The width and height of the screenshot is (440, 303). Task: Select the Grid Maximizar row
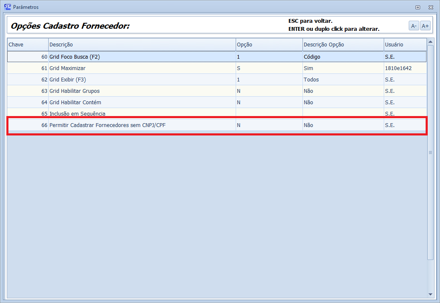pyautogui.click(x=142, y=68)
